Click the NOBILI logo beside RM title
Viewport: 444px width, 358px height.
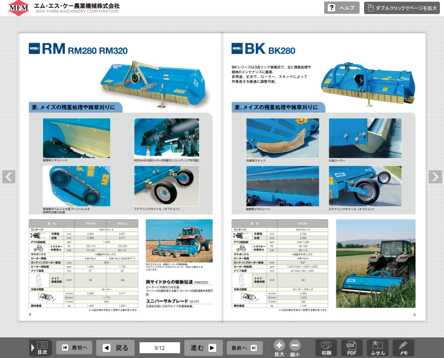34,49
